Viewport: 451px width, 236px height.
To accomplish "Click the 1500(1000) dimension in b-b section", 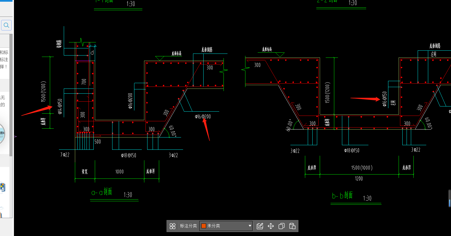I will click(362, 168).
